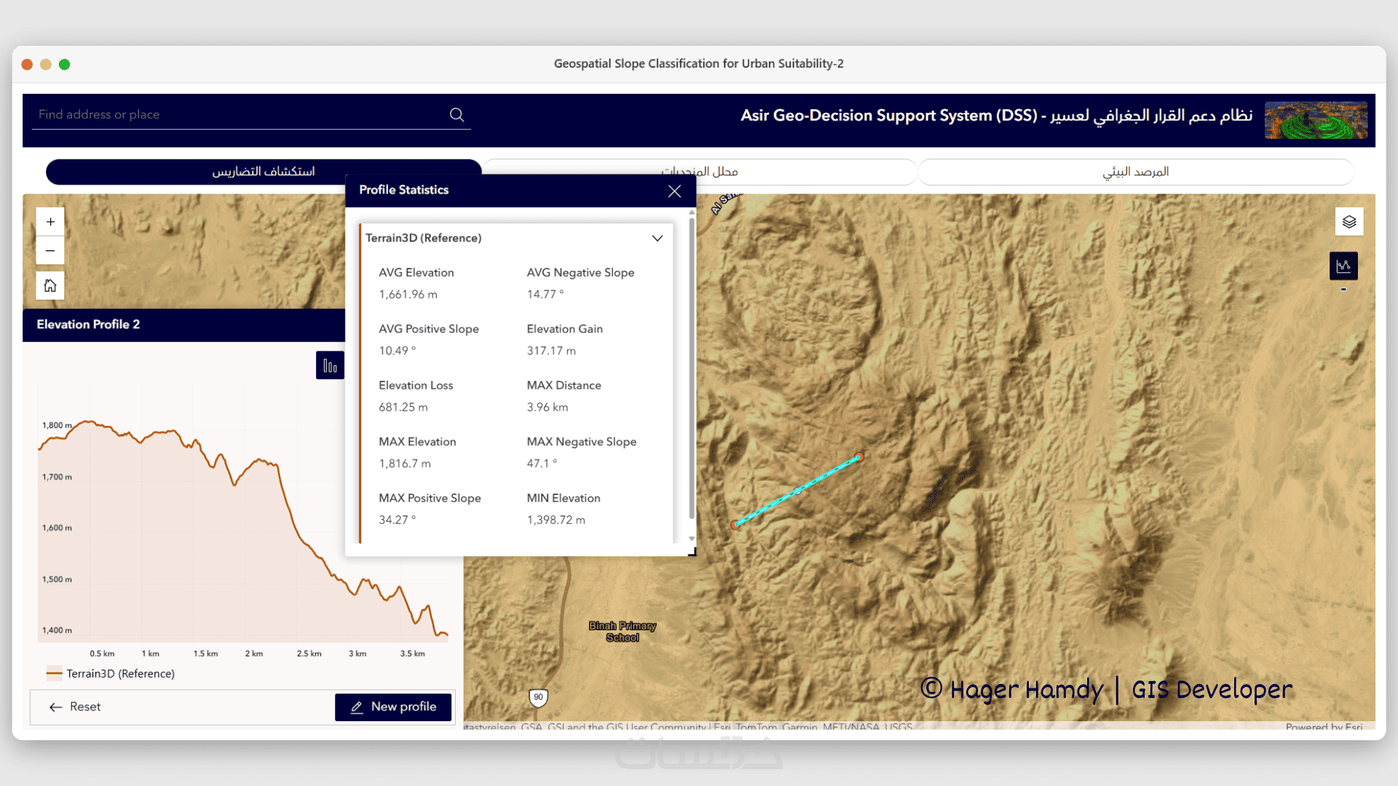Click the route 90 highway shield
The width and height of the screenshot is (1398, 786).
coord(538,697)
